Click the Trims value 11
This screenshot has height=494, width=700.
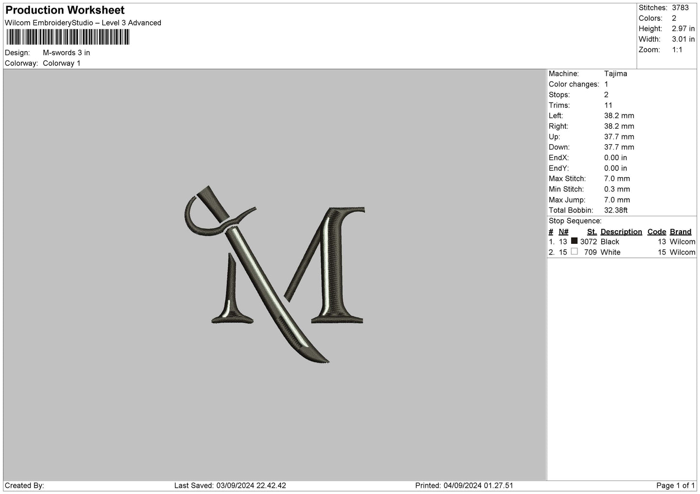pos(608,105)
